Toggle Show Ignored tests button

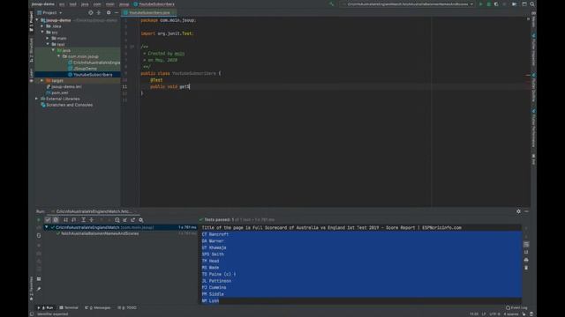pyautogui.click(x=56, y=220)
